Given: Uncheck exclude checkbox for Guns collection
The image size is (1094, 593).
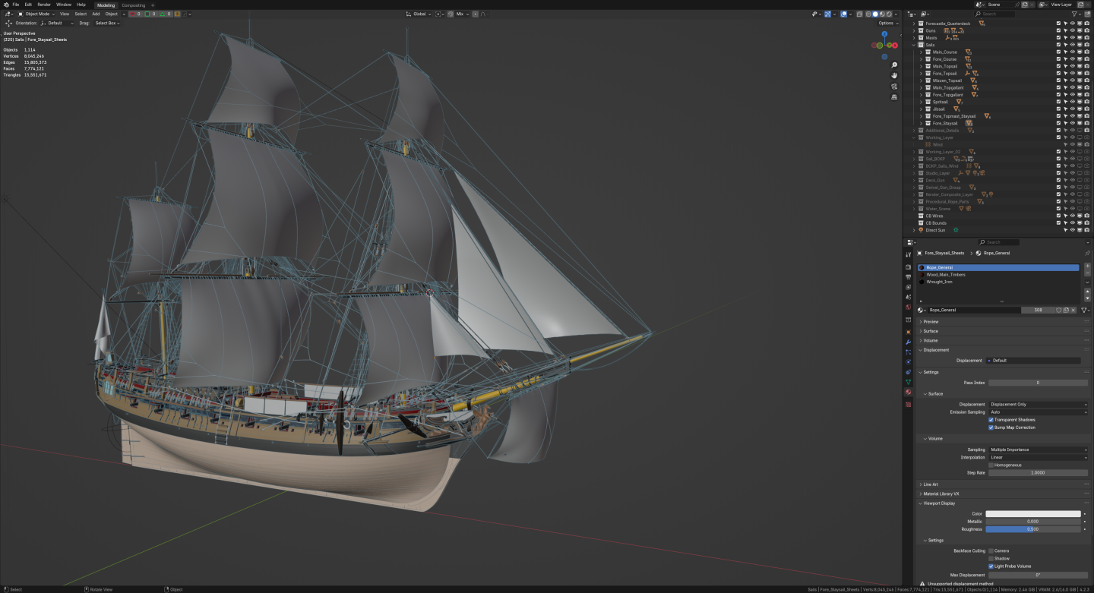Looking at the screenshot, I should (x=1058, y=30).
